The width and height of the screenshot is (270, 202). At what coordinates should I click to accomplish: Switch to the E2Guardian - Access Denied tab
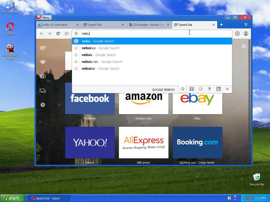(x=149, y=25)
